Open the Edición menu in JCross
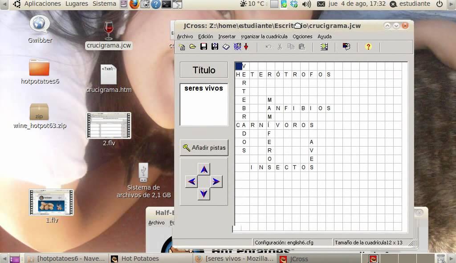Screen dimensions: 456x263 (x=206, y=36)
